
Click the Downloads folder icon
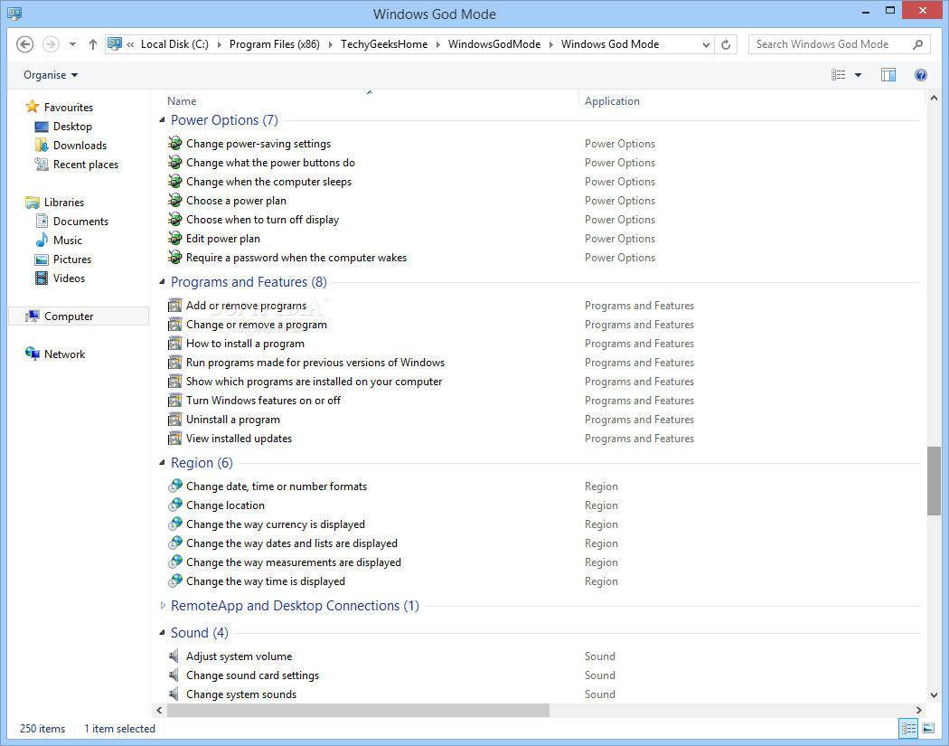pos(42,146)
